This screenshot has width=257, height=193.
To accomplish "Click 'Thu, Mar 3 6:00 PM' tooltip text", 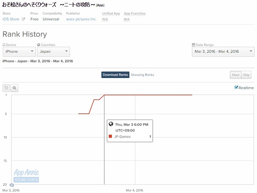I will click(132, 125).
